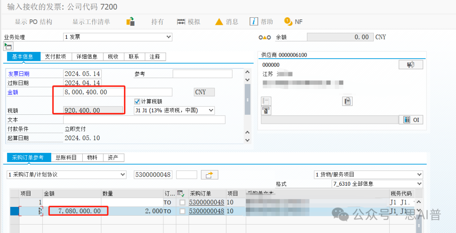Open the Messages (消息) warning icon
Image resolution: width=456 pixels, height=233 pixels.
coord(219,22)
